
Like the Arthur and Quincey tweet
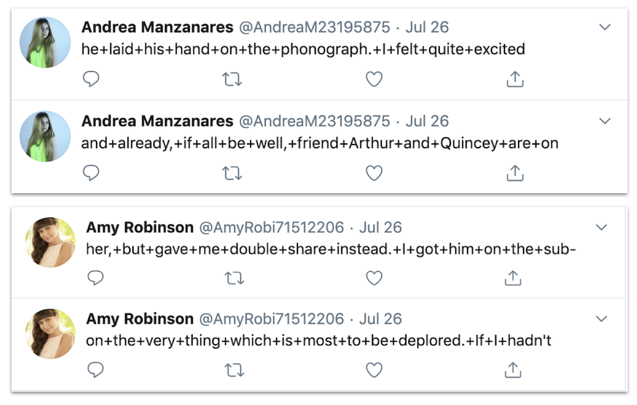point(374,173)
